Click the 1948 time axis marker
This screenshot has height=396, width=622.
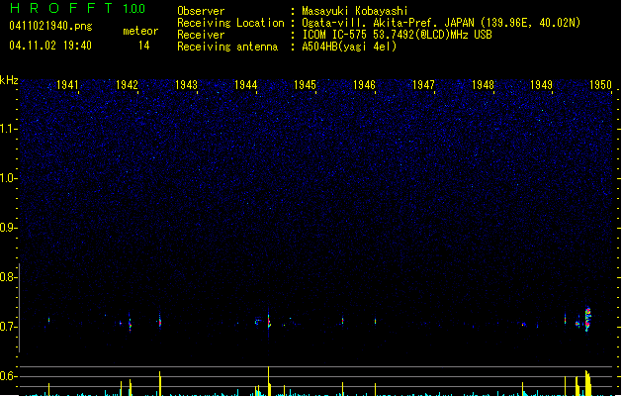tap(483, 85)
